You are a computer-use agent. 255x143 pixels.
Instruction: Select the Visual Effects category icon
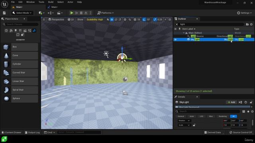[x=29, y=31]
